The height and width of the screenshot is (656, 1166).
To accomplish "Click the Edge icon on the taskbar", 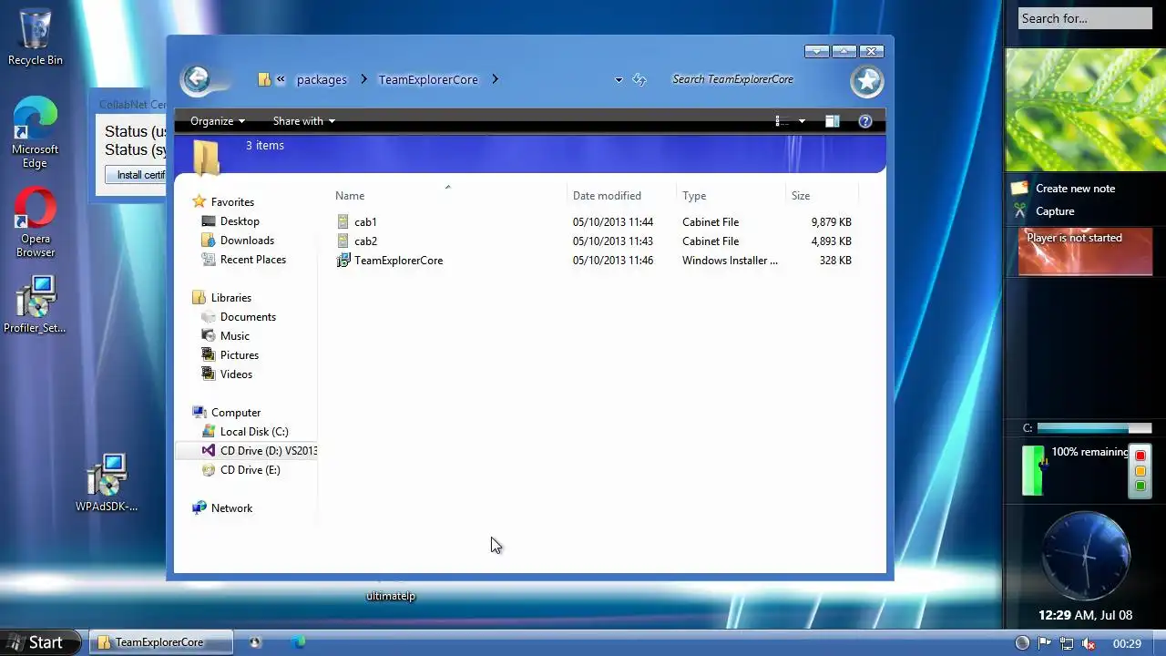I will point(298,642).
